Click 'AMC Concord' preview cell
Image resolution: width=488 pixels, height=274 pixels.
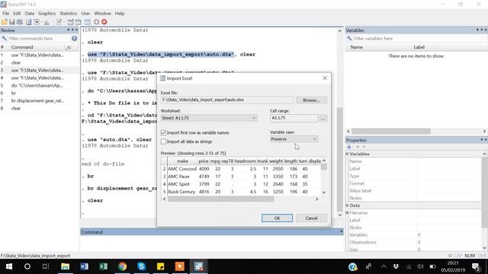182,169
